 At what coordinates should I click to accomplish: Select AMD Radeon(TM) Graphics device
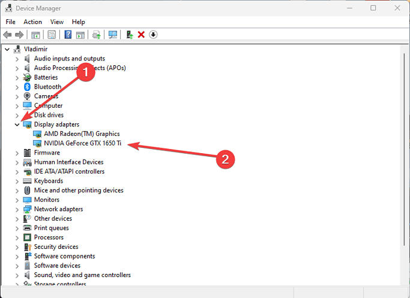[x=82, y=134]
